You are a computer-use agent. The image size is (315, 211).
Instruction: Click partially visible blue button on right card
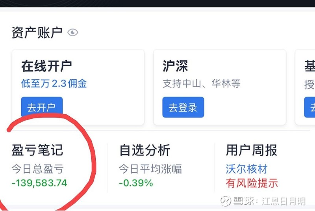(x=309, y=107)
